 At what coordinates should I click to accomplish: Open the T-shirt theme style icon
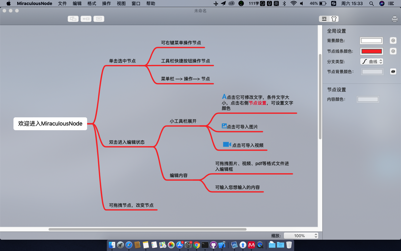(334, 19)
